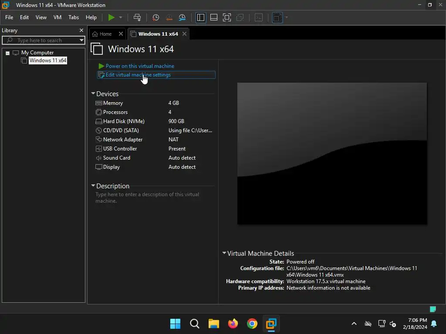The image size is (446, 334).
Task: Launch Firefox from the taskbar
Action: coord(233,324)
